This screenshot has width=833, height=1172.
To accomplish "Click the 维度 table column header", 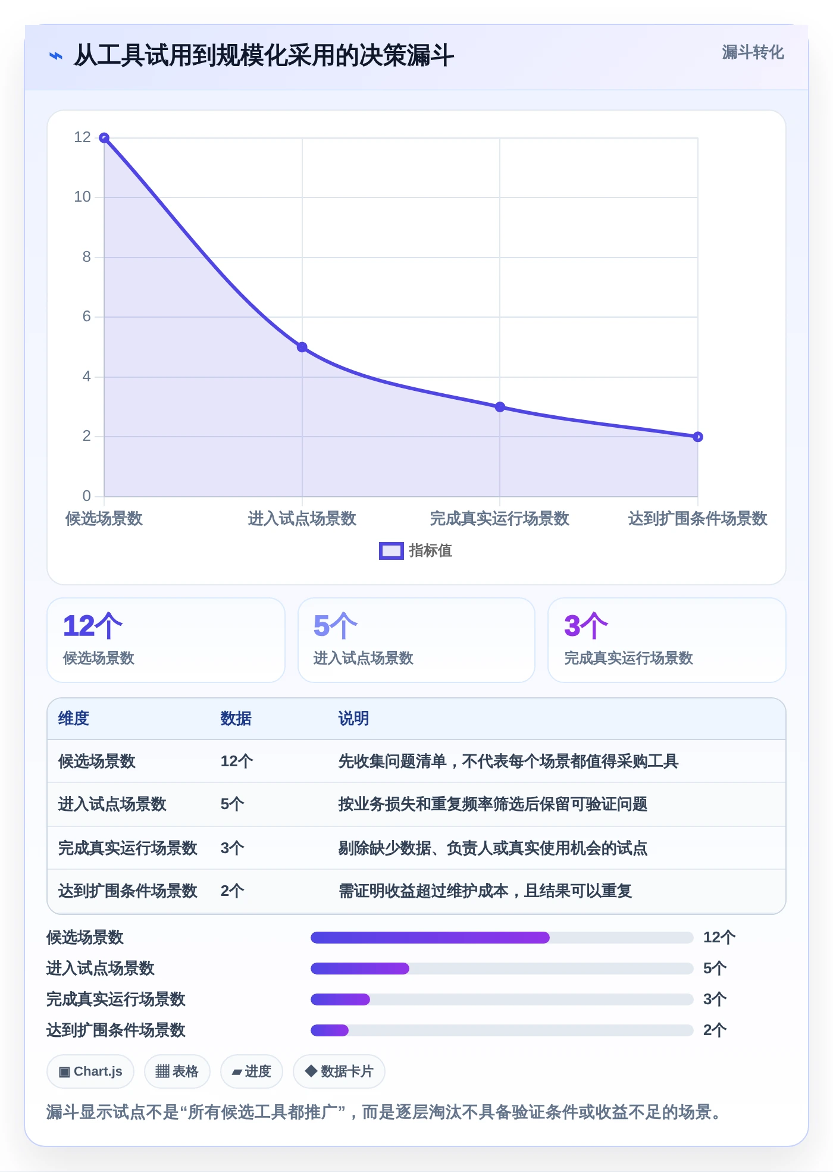I will click(74, 719).
